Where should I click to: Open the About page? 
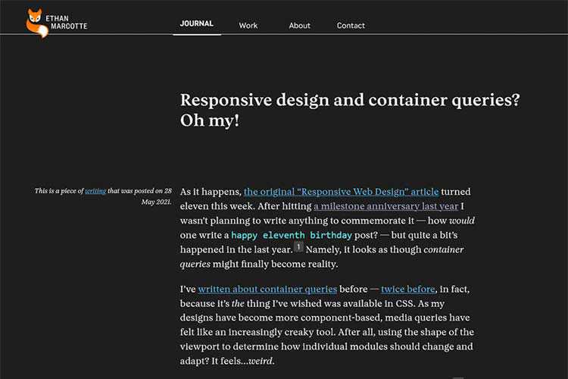(299, 26)
